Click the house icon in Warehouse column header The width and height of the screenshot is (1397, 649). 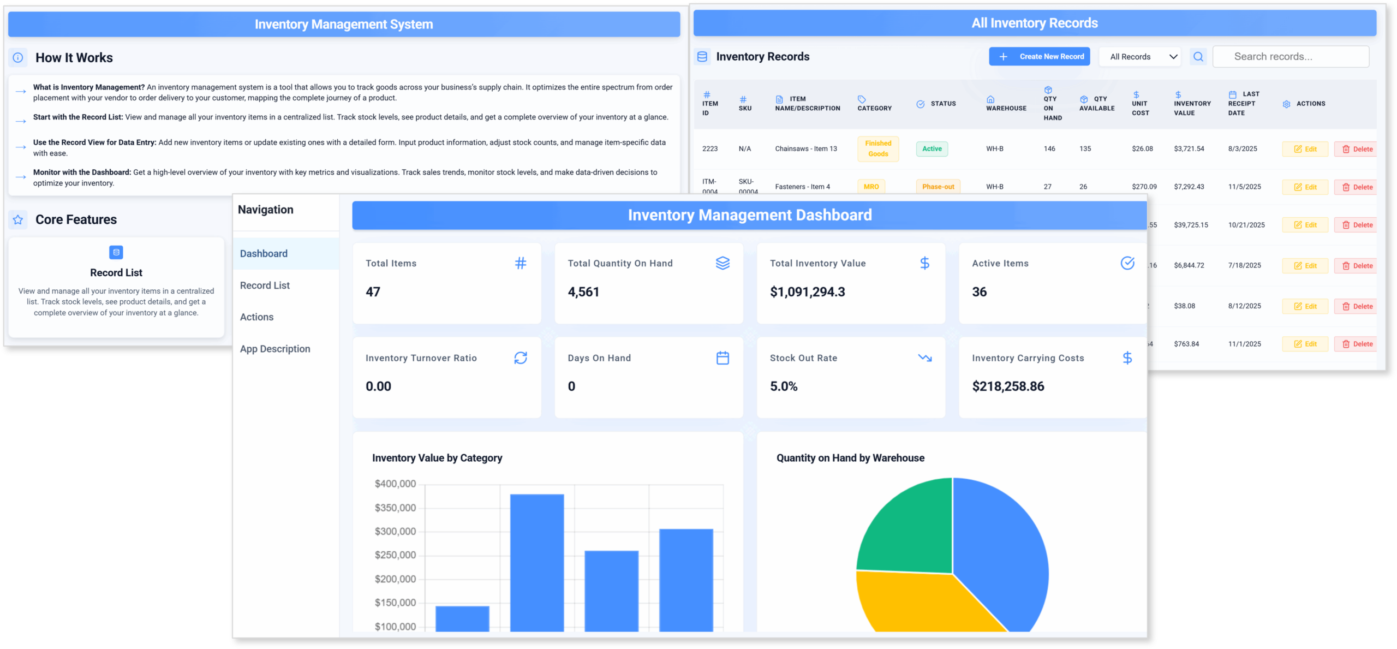[990, 99]
